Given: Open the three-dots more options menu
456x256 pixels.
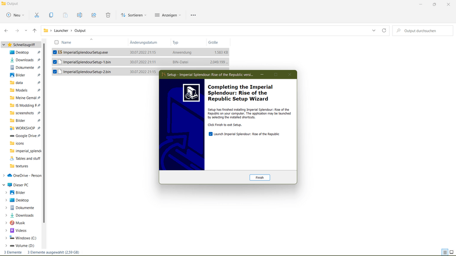Looking at the screenshot, I should (193, 15).
